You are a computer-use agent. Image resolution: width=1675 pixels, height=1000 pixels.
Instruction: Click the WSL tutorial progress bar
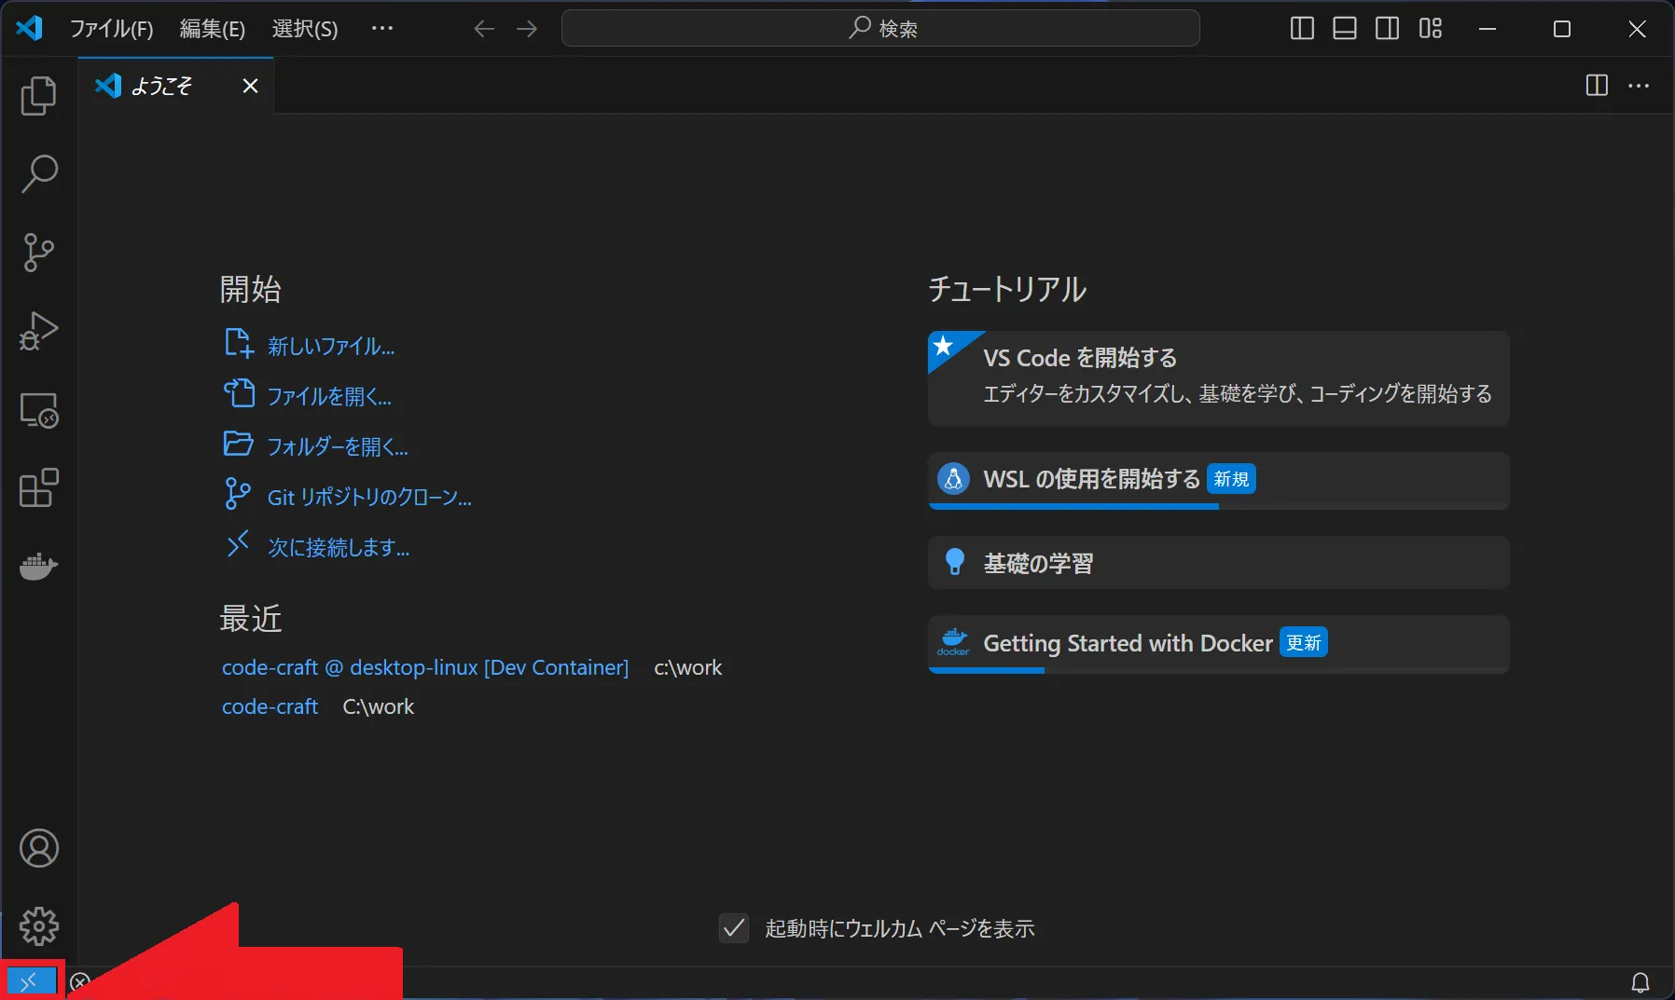tap(1073, 506)
